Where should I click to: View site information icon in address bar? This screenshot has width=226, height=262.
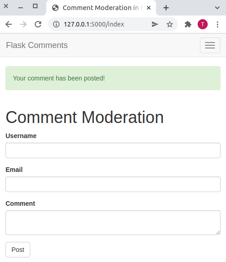56,24
